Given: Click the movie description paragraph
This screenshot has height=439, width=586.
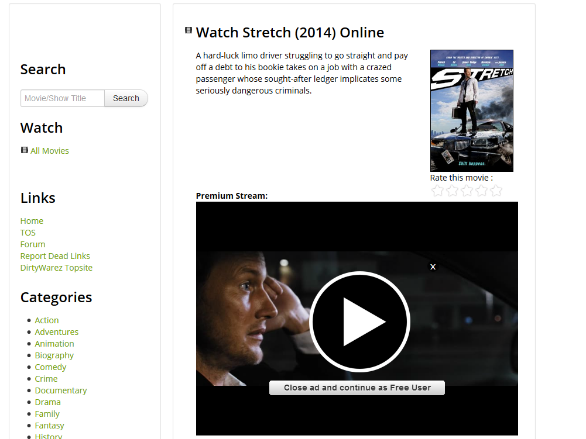Looking at the screenshot, I should tap(302, 73).
